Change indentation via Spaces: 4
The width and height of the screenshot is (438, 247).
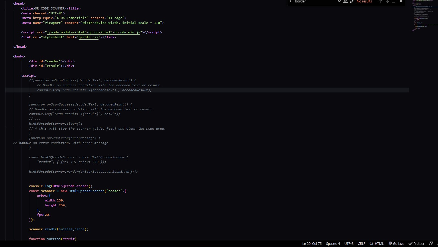point(333,243)
